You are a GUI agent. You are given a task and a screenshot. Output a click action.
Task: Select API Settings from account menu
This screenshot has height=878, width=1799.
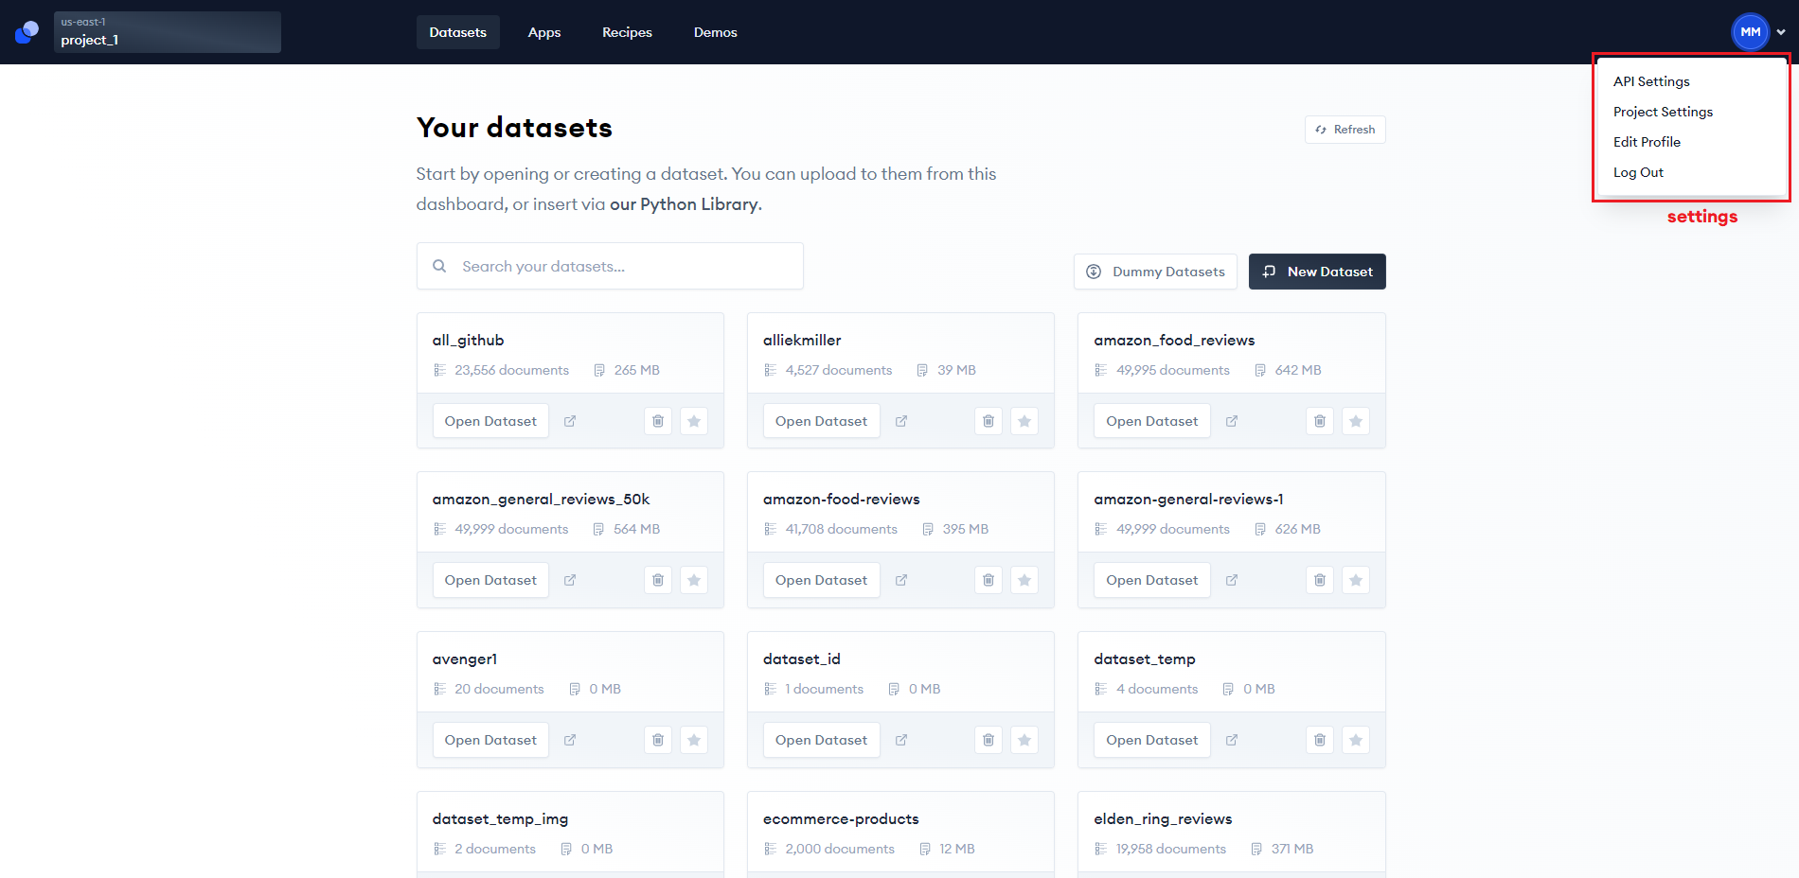(1651, 81)
